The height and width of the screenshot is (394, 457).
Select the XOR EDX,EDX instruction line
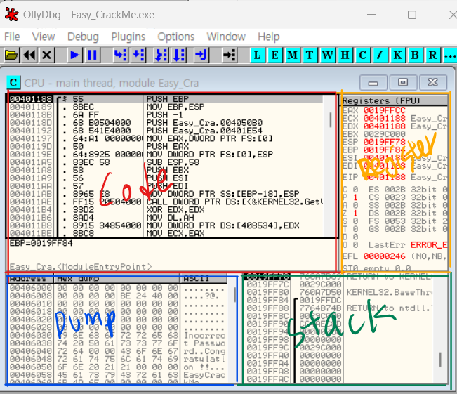click(x=166, y=210)
